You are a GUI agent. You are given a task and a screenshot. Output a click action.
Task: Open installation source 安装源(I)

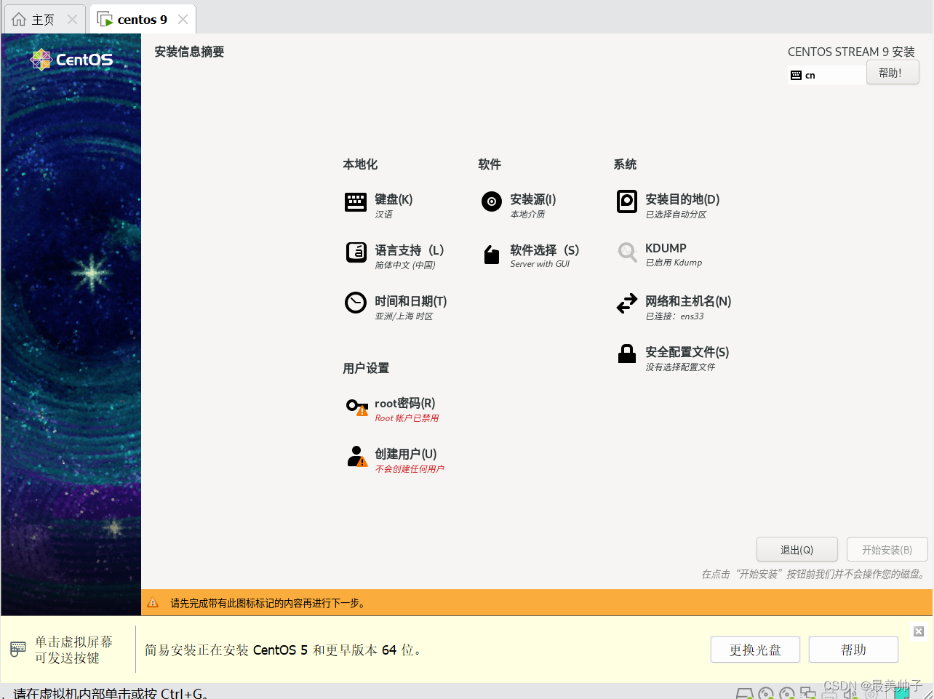519,205
